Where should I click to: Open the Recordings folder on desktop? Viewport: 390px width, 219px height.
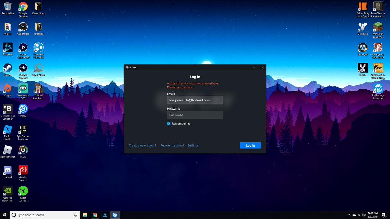coord(38,9)
